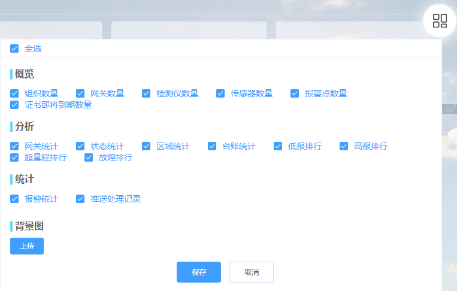Toggle the 报警点数量 checkbox
This screenshot has height=291, width=457.
pos(295,93)
